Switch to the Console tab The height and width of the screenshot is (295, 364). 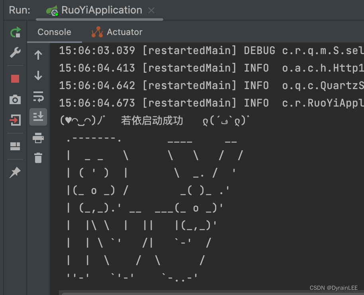click(x=54, y=32)
